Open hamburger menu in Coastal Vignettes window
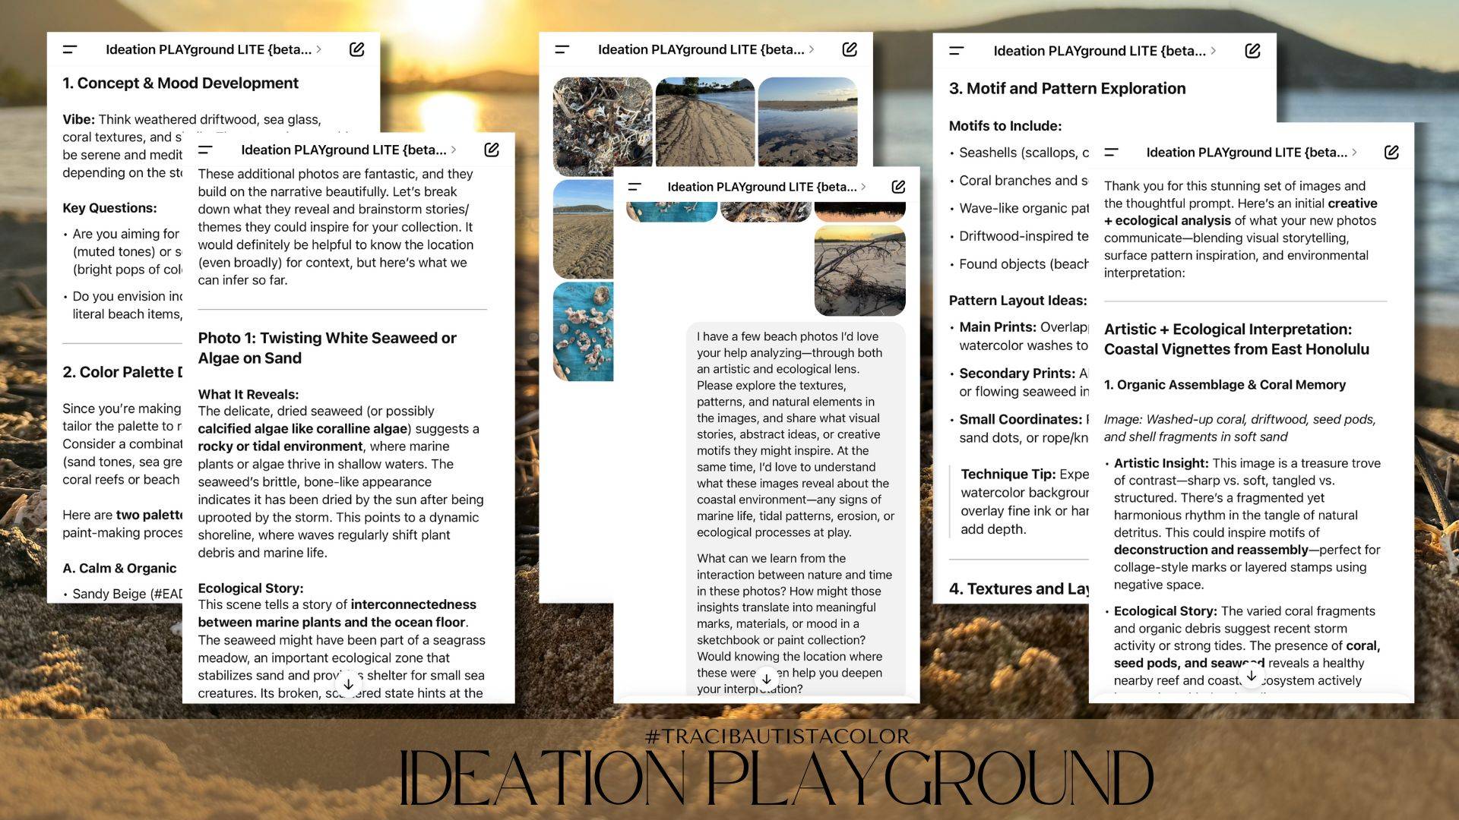The height and width of the screenshot is (820, 1459). [x=1111, y=152]
